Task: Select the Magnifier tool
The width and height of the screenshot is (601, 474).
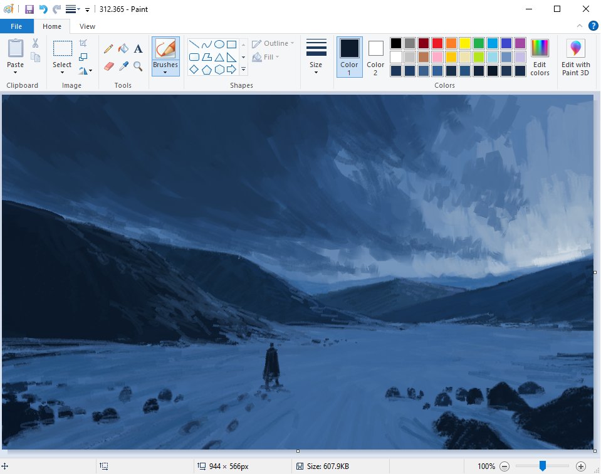Action: pyautogui.click(x=138, y=66)
